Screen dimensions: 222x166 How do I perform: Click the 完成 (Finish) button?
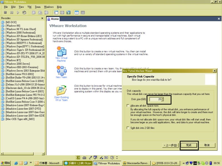tap(189, 145)
